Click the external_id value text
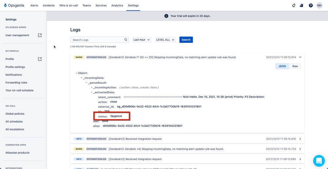The width and height of the screenshot is (328, 169). click(x=159, y=107)
